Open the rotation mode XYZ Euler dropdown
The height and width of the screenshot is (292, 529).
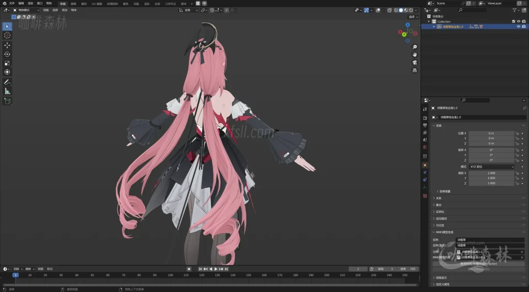(x=491, y=167)
